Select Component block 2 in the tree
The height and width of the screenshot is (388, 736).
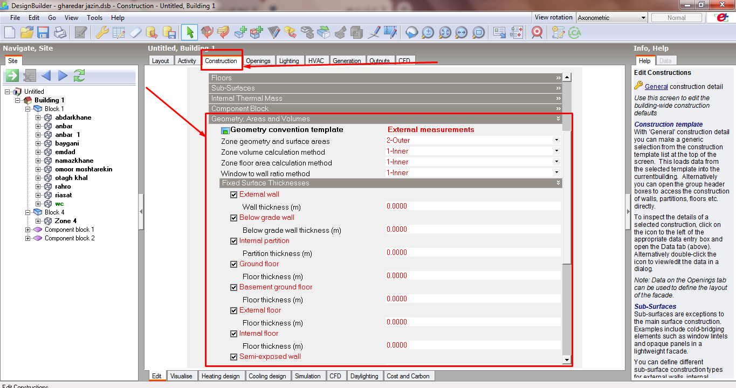tap(70, 238)
